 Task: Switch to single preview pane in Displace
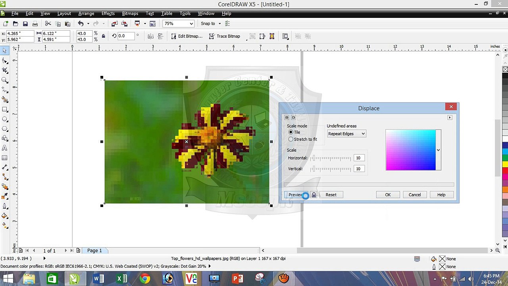click(x=293, y=118)
